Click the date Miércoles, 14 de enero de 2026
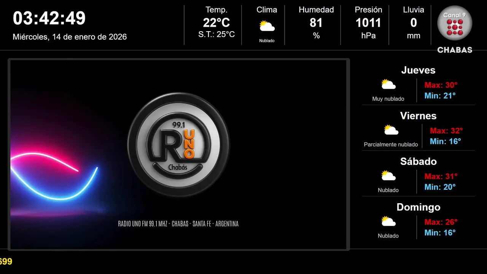This screenshot has height=274, width=487. (70, 37)
